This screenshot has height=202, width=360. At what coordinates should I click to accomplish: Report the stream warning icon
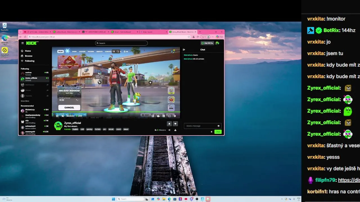pyautogui.click(x=175, y=130)
